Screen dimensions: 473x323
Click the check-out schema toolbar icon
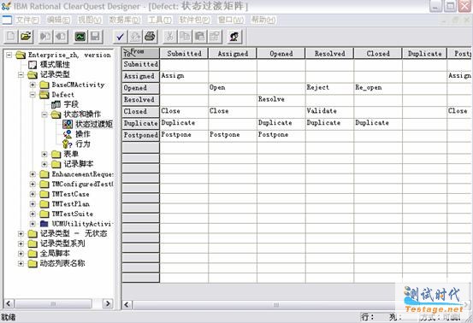point(45,37)
